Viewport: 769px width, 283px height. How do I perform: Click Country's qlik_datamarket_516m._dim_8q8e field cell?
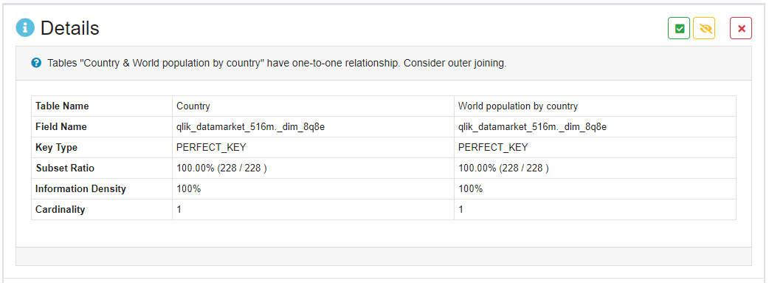[313, 127]
